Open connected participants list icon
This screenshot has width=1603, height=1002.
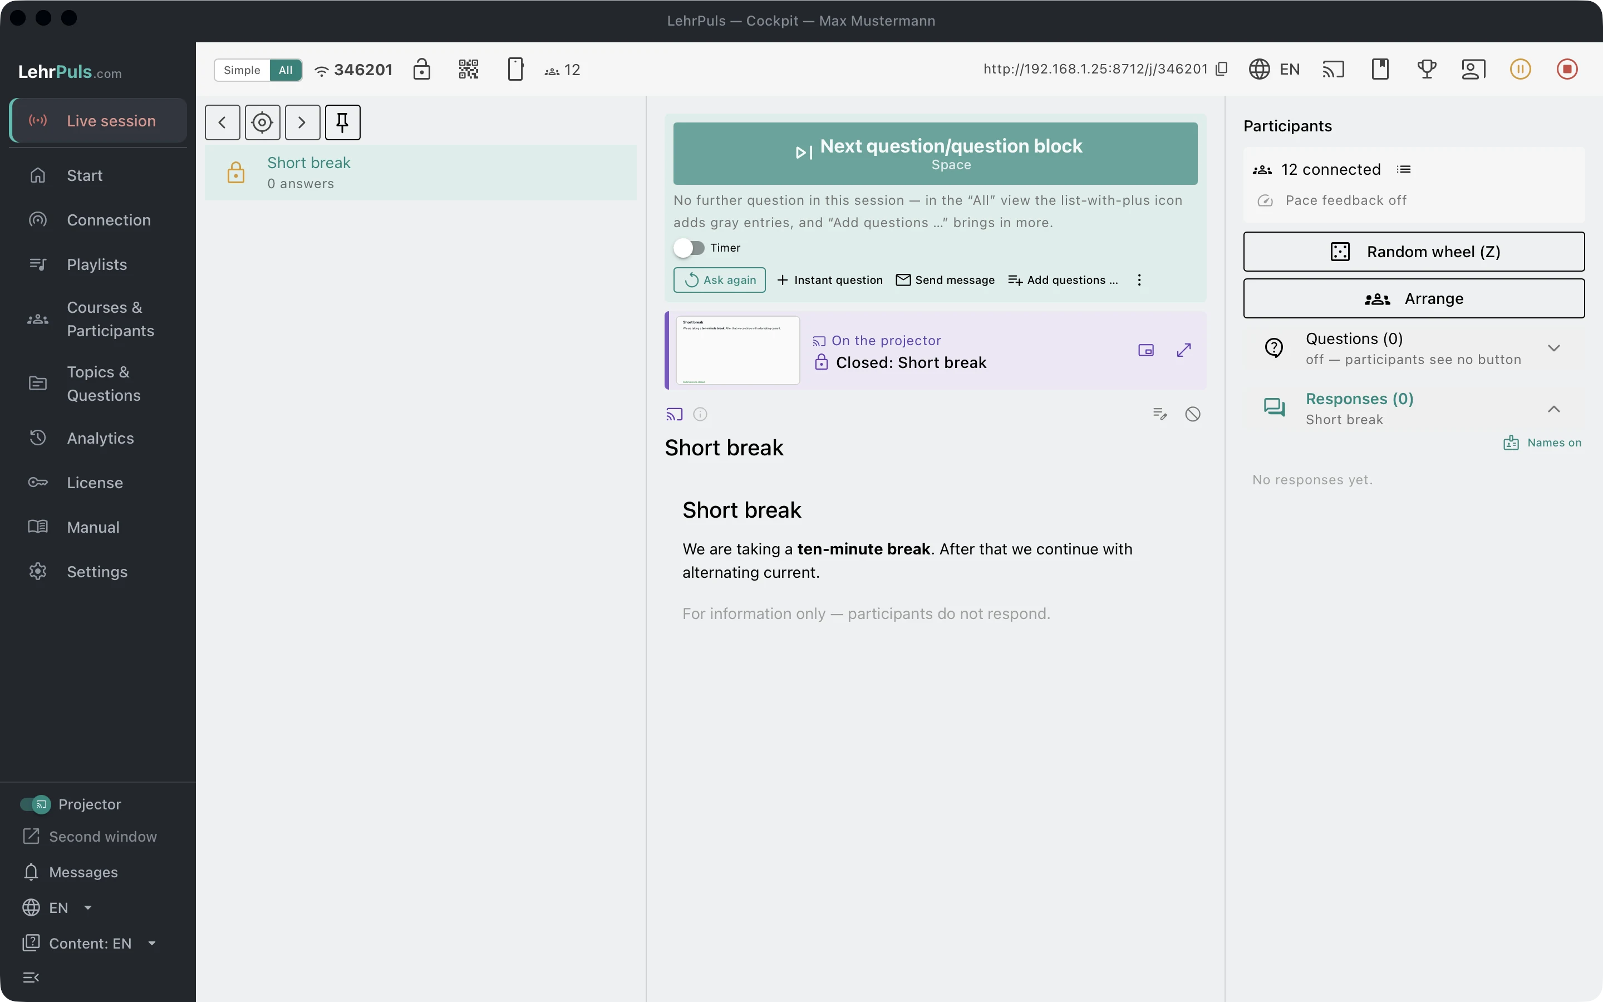[1404, 170]
